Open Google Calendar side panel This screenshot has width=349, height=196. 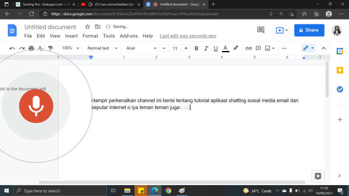[340, 51]
